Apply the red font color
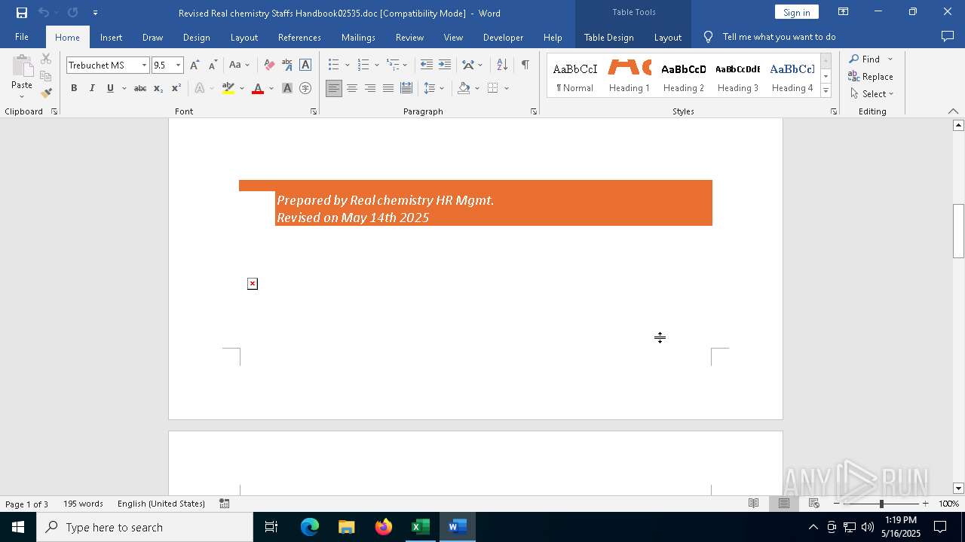965x542 pixels. pos(258,88)
